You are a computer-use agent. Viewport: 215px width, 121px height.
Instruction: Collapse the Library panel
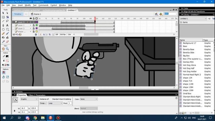[182, 15]
